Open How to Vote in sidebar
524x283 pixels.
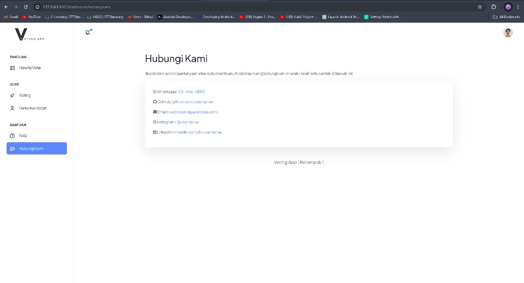29,68
